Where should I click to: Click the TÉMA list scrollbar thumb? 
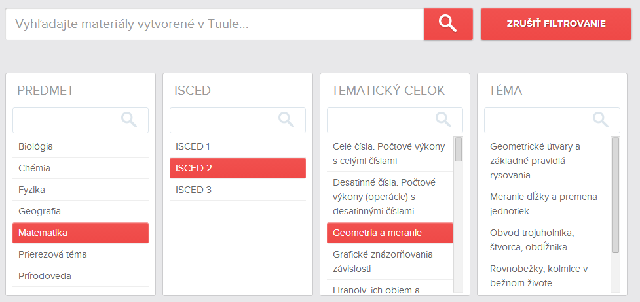coord(616,195)
